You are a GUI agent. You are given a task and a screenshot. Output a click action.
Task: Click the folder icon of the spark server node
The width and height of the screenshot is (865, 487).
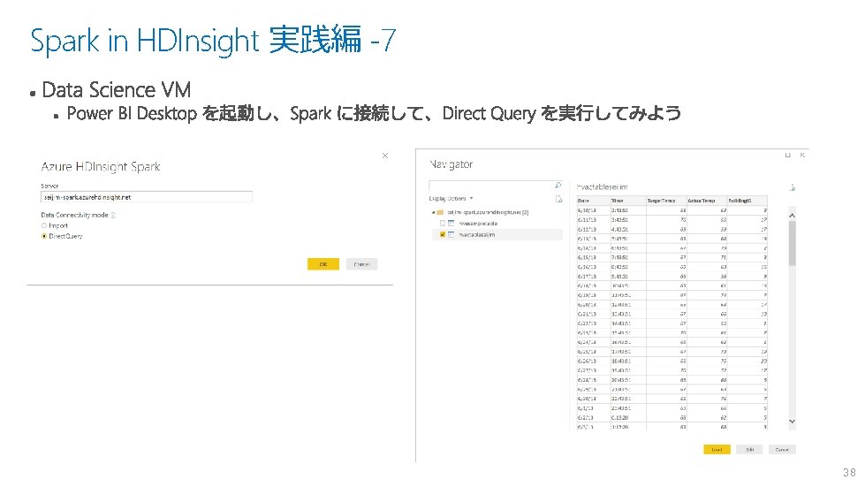click(x=440, y=212)
